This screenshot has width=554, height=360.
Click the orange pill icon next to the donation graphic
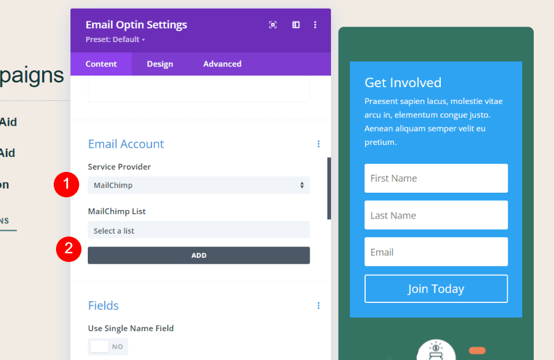tap(476, 350)
